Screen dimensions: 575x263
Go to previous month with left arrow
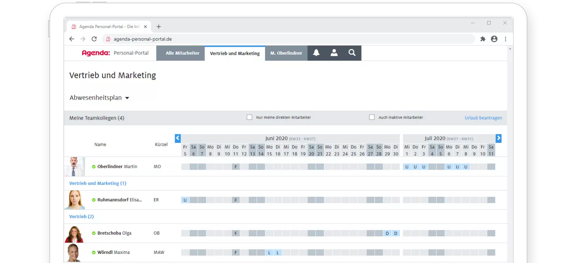click(x=177, y=138)
